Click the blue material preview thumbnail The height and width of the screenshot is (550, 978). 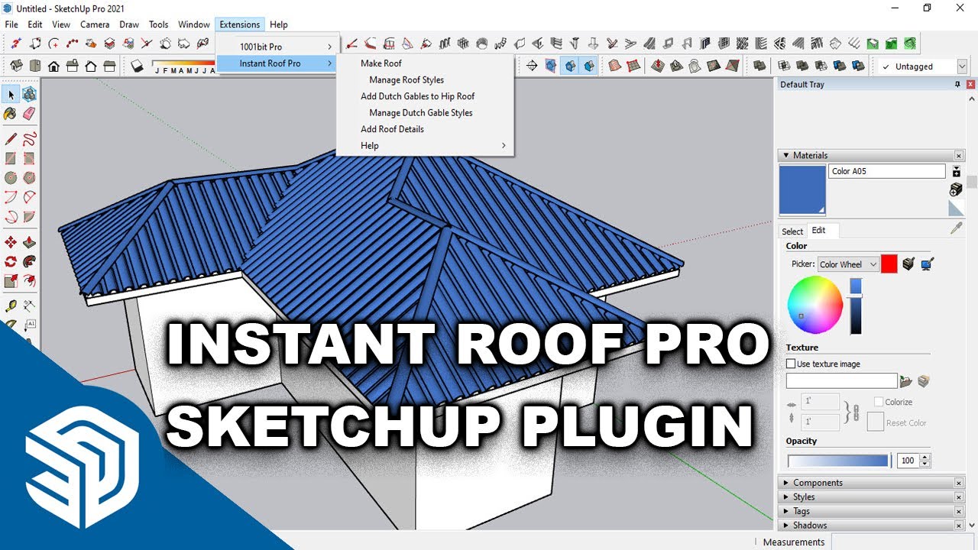pos(802,190)
